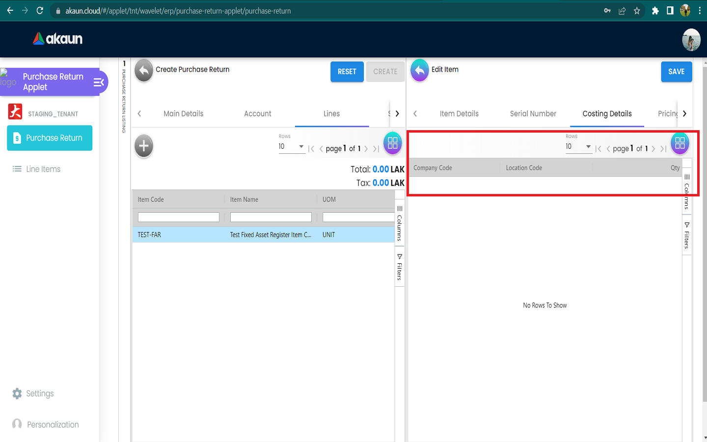Go back from Edit Item panel
The height and width of the screenshot is (442, 707).
click(x=420, y=71)
